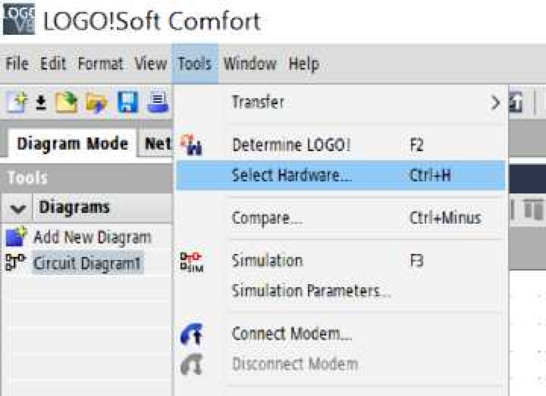Screen dimensions: 546x396
Task: Click the Save floppy disk icon
Action: [x=128, y=102]
